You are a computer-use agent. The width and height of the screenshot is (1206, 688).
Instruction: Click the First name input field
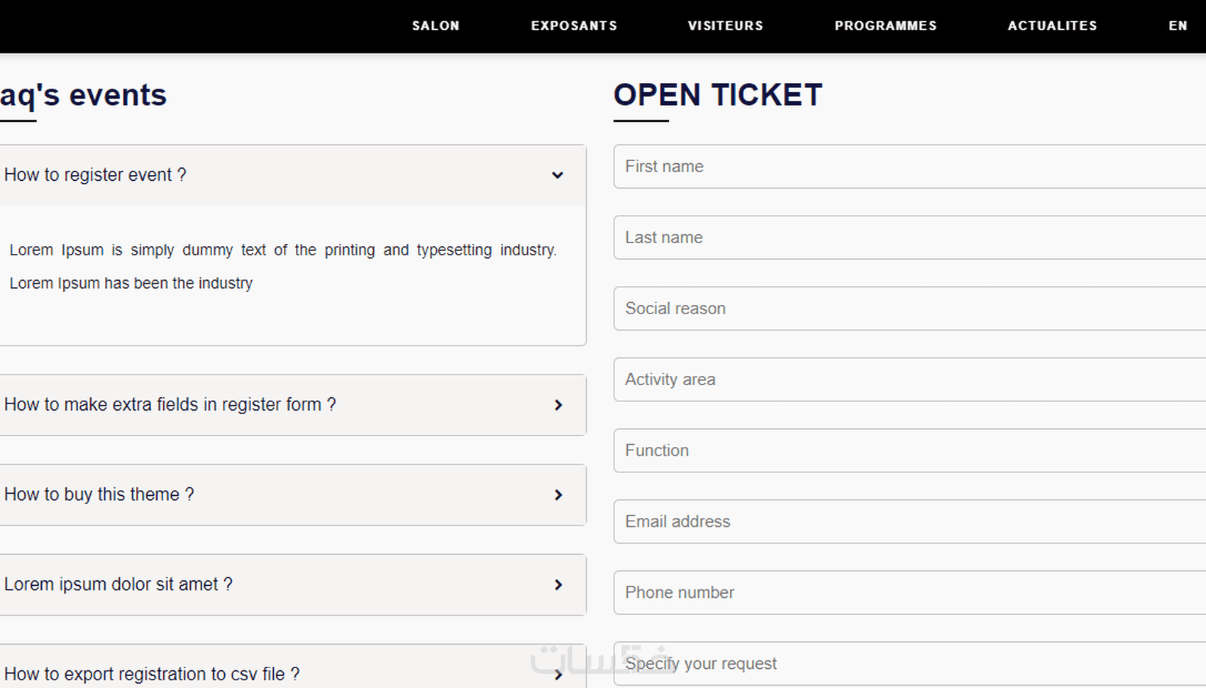coord(908,167)
